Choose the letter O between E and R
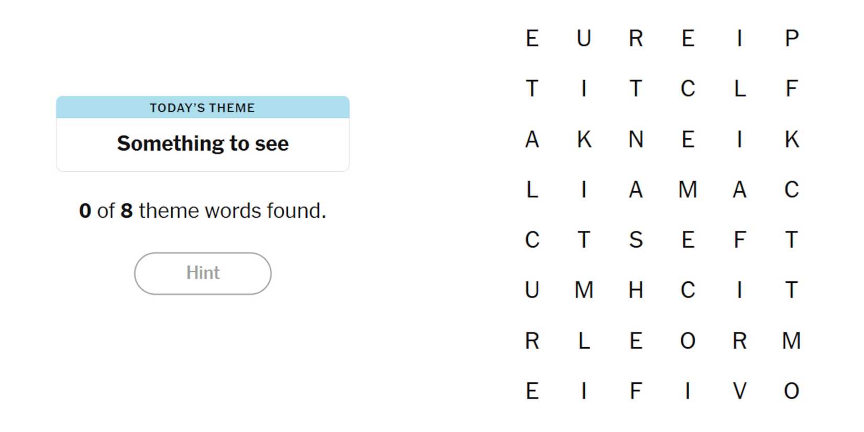 [x=688, y=341]
